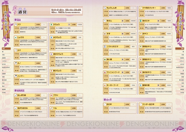This screenshot has width=186, height=132.
Task: Click the item name ワンダー釣り竿
Action: [x=148, y=104]
